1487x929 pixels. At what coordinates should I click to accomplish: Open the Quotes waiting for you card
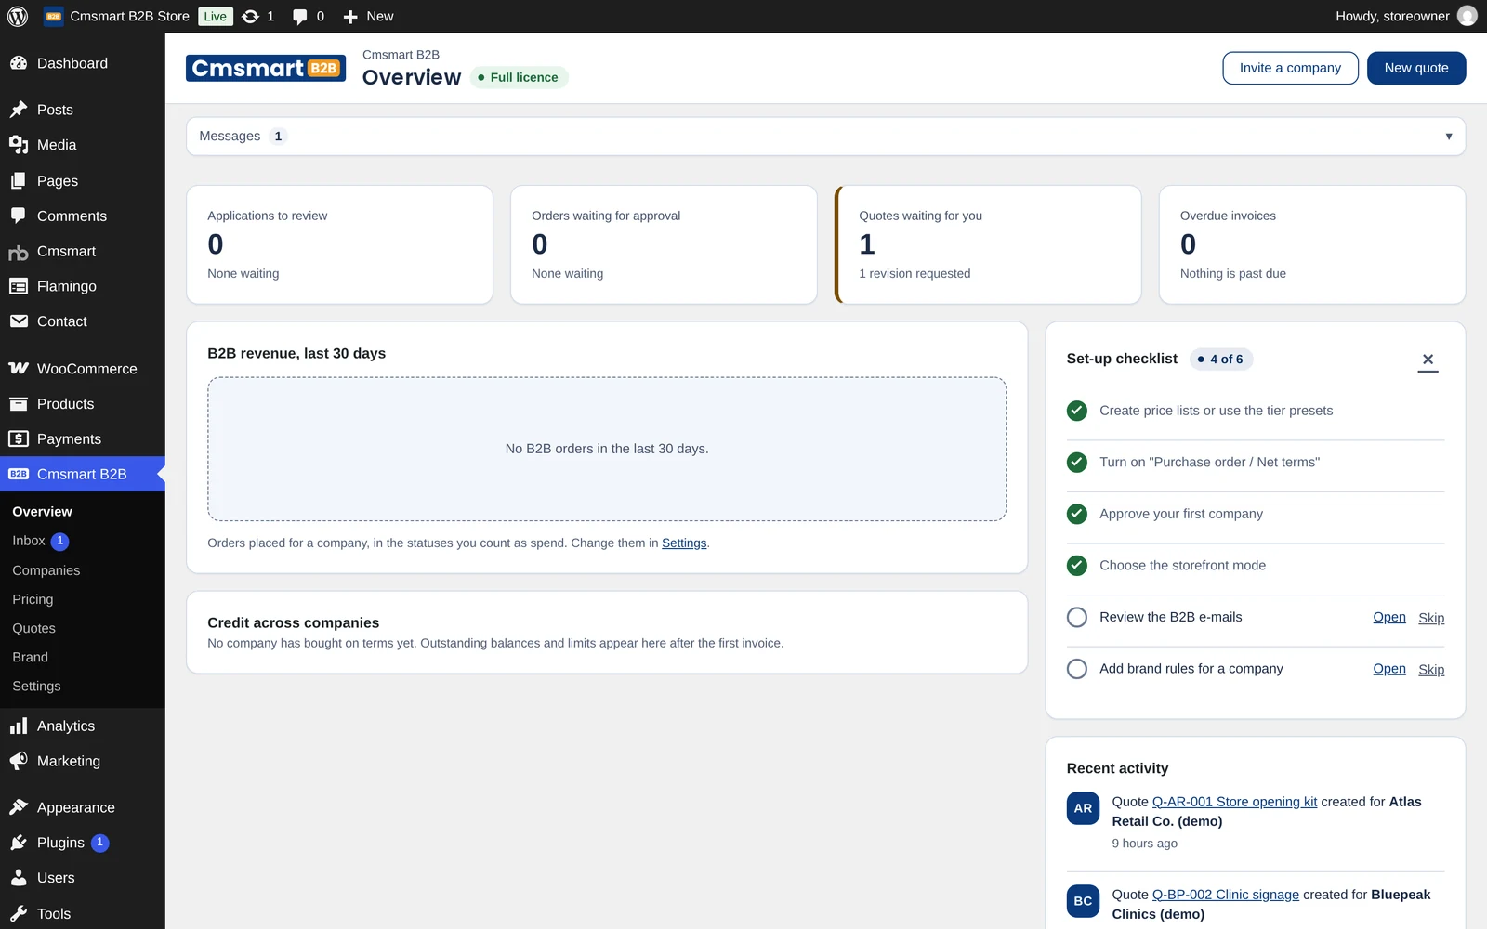tap(988, 244)
